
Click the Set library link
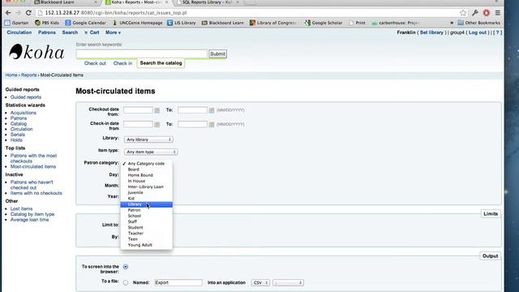click(x=431, y=32)
